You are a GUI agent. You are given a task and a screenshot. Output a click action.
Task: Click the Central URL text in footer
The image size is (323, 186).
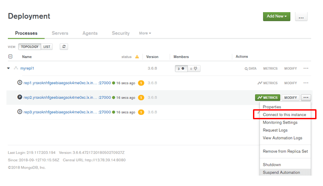[x=94, y=160]
